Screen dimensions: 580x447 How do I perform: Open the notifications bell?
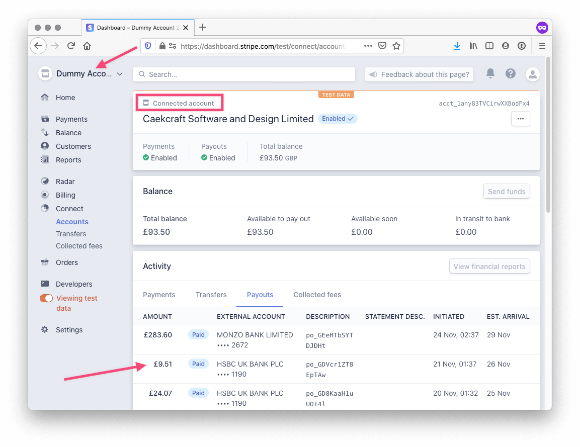tap(490, 74)
